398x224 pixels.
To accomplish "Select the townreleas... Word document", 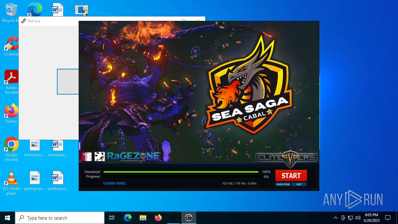I will click(x=58, y=148).
